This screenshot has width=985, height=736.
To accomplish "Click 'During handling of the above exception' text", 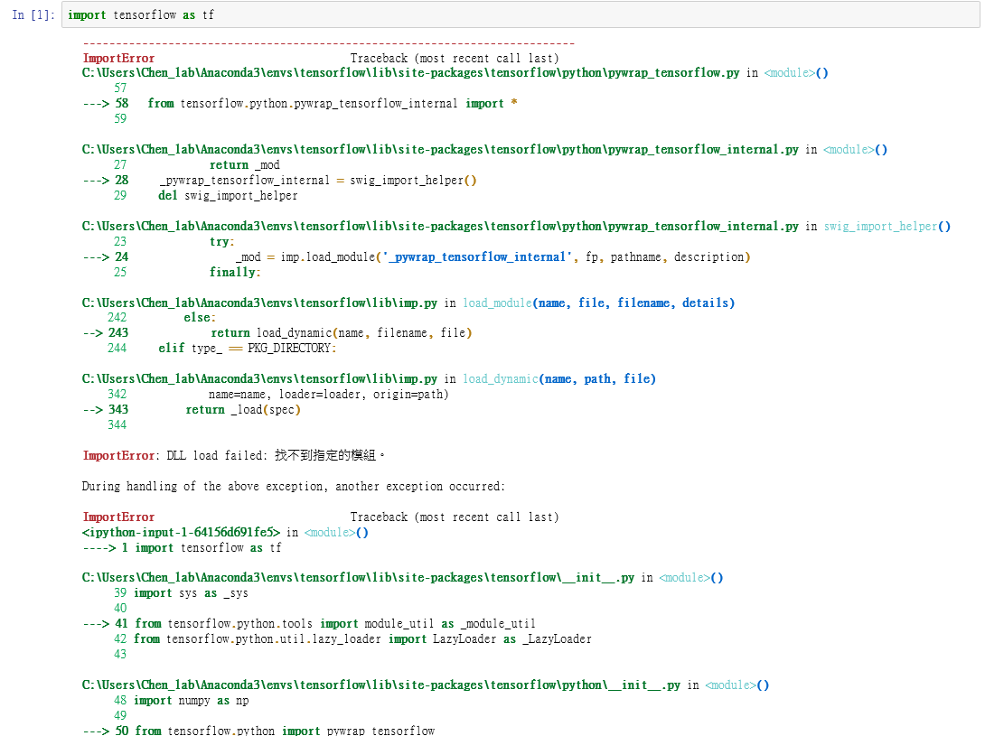I will pos(294,486).
